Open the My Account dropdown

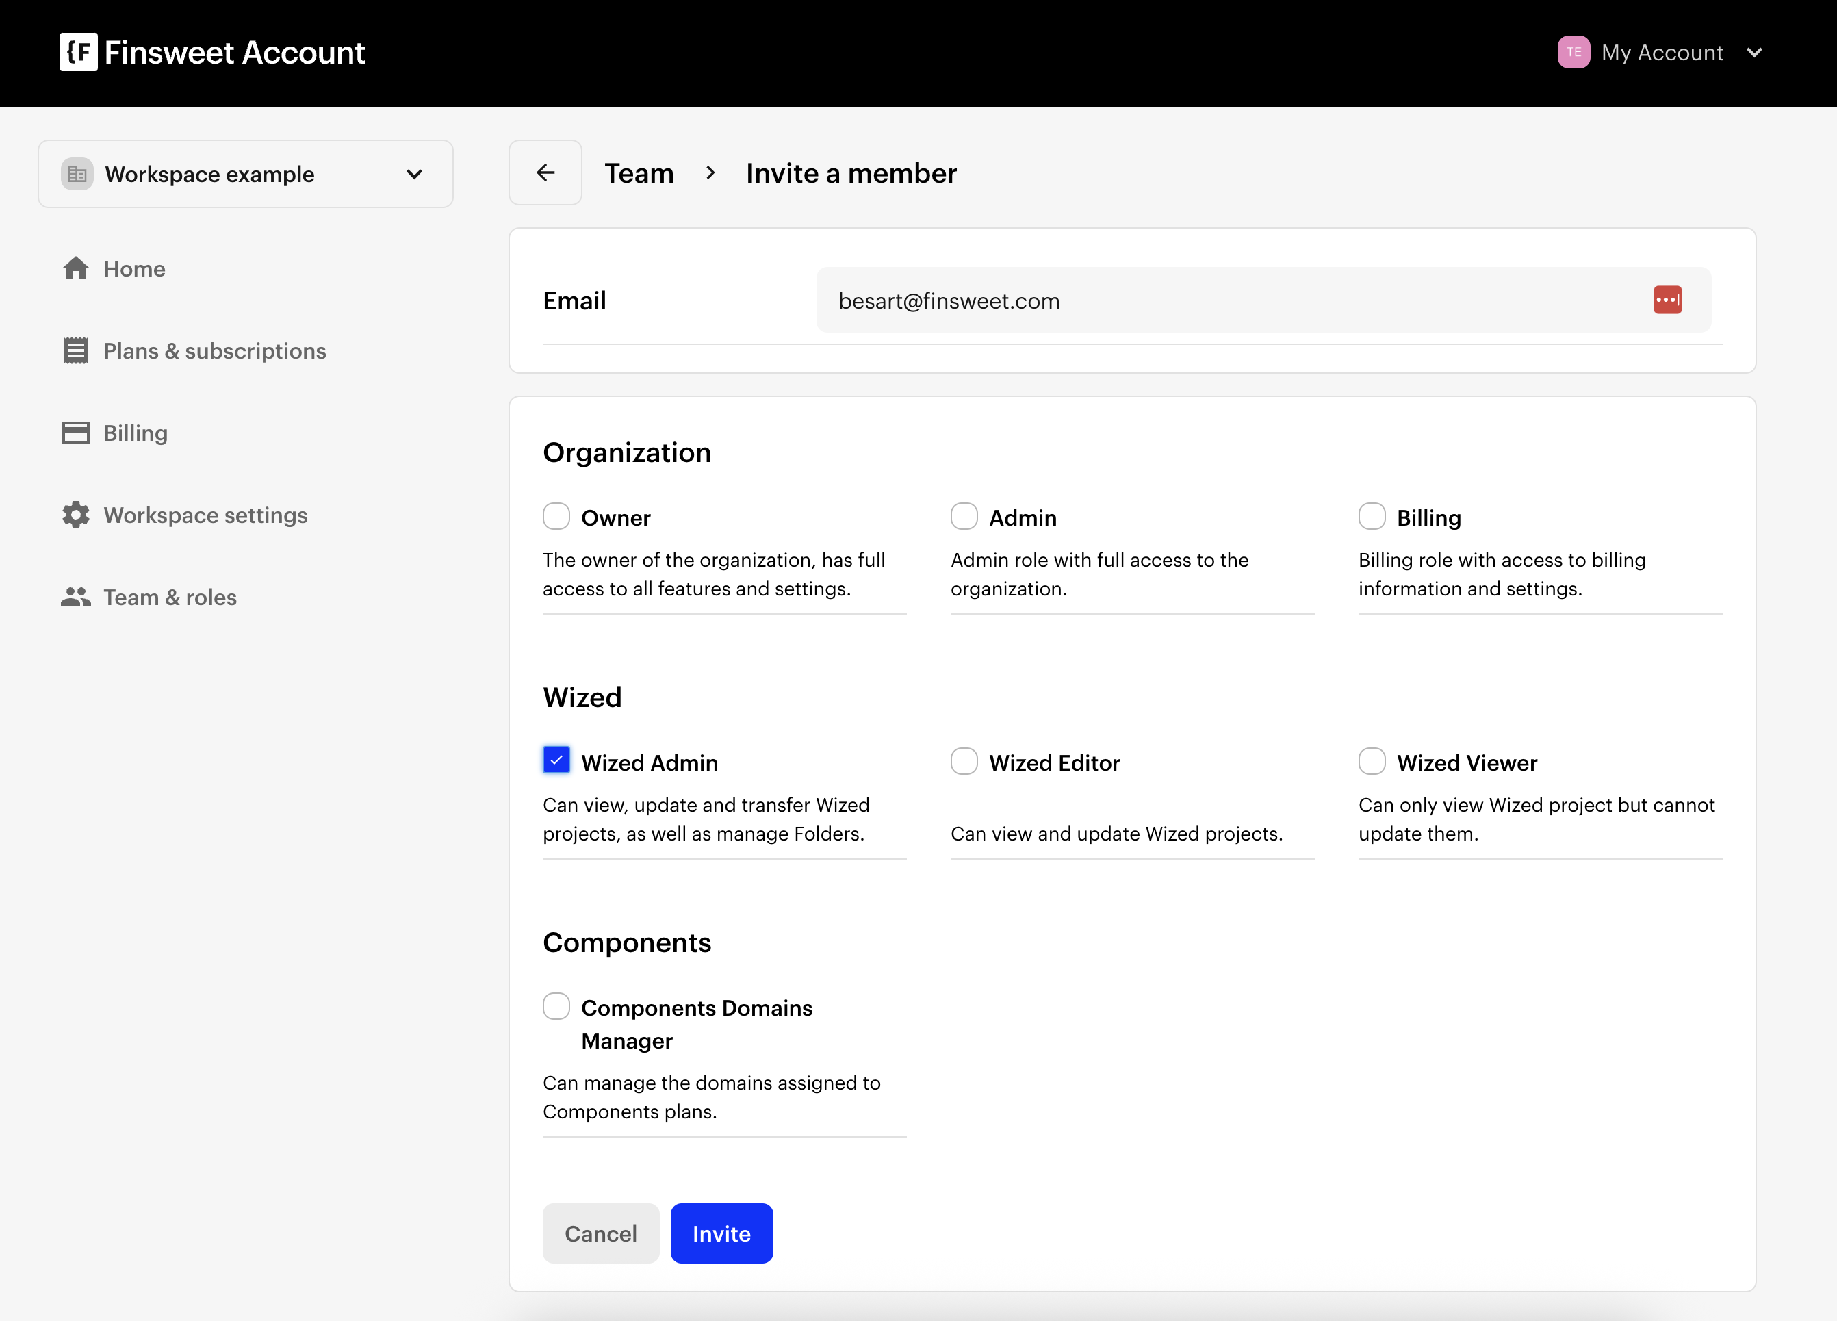click(1659, 53)
